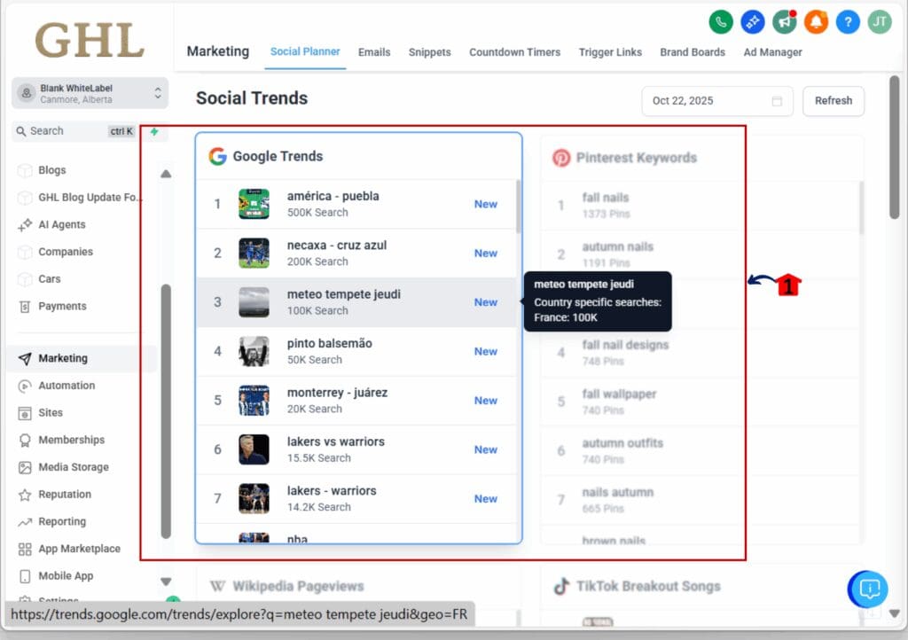Open help with the question mark icon
The image size is (908, 640).
pos(848,22)
